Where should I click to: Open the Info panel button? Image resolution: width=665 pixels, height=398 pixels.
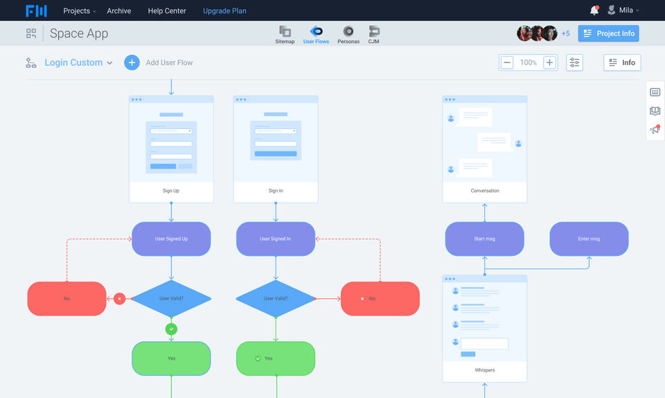point(622,63)
